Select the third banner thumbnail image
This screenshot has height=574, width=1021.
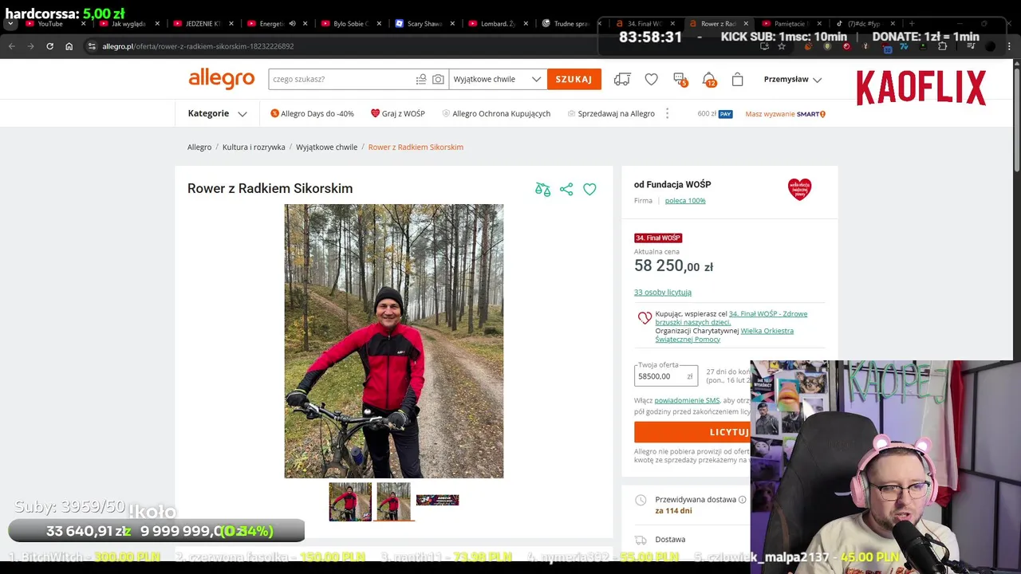437,500
